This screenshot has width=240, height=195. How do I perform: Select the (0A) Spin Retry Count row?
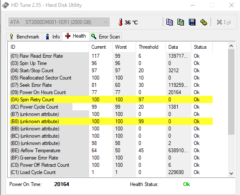click(x=111, y=100)
